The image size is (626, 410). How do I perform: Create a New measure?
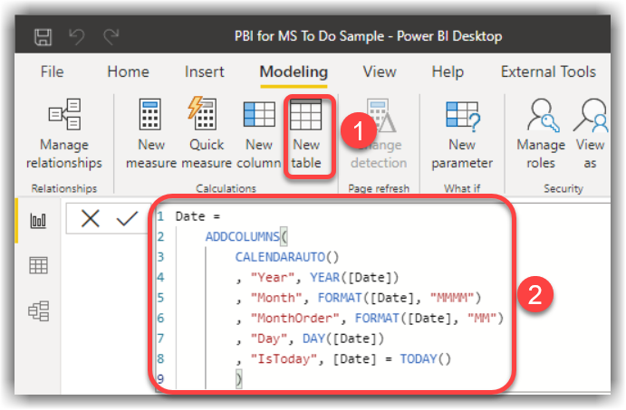point(151,134)
